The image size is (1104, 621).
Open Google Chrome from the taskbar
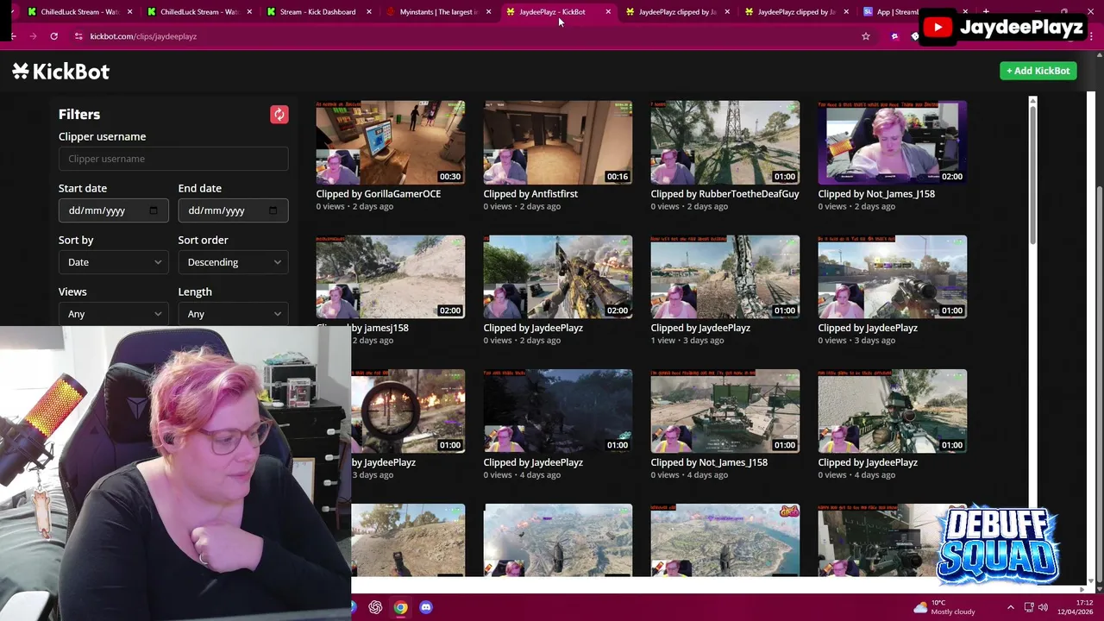[x=400, y=607]
